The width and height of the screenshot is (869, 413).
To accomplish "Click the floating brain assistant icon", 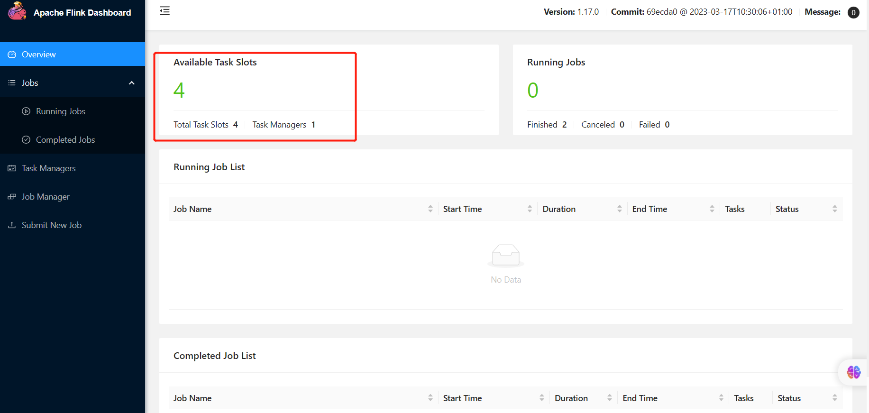I will click(x=854, y=372).
